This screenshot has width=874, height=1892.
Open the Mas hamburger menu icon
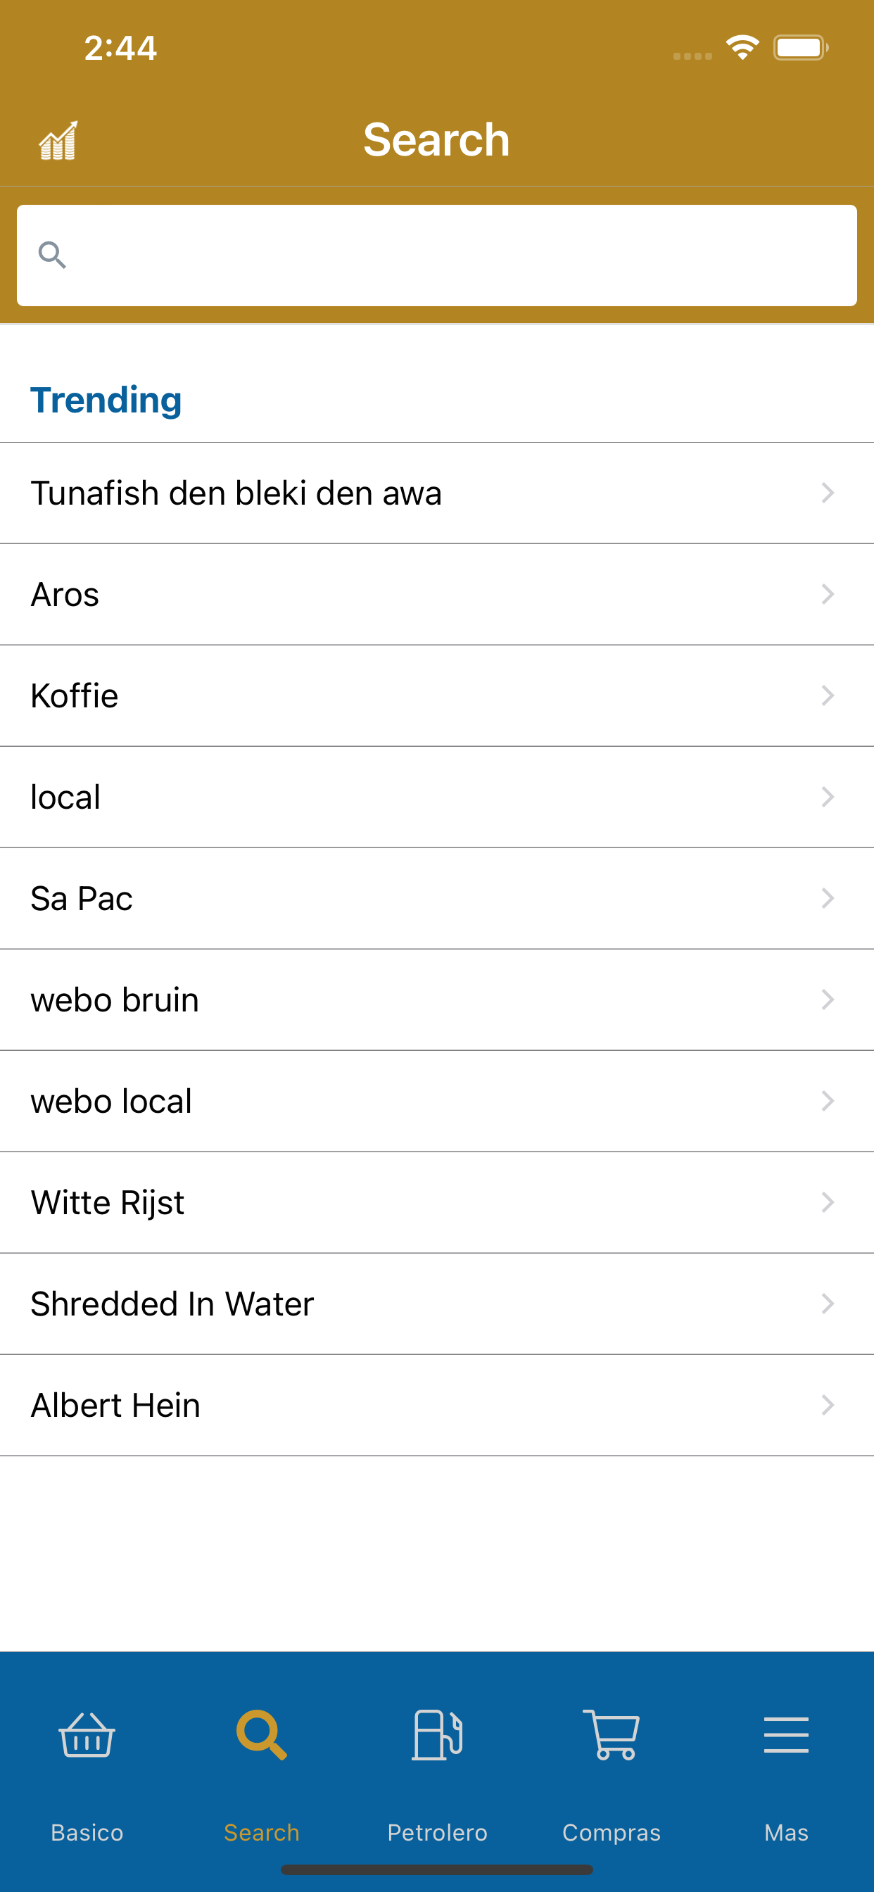(x=786, y=1735)
